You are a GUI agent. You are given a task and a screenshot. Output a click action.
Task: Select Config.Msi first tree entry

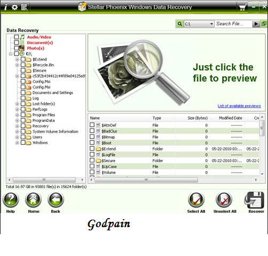click(41, 82)
